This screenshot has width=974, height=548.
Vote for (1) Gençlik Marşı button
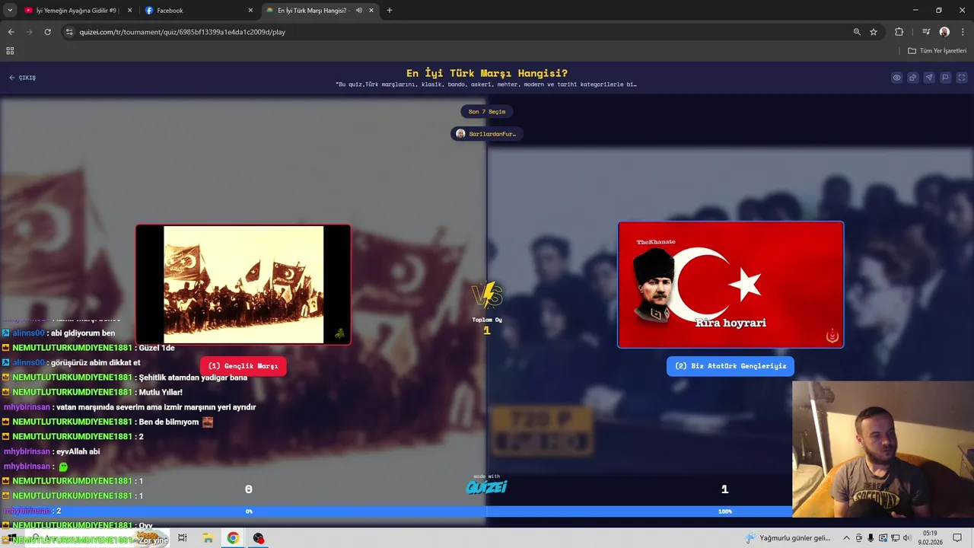(243, 366)
